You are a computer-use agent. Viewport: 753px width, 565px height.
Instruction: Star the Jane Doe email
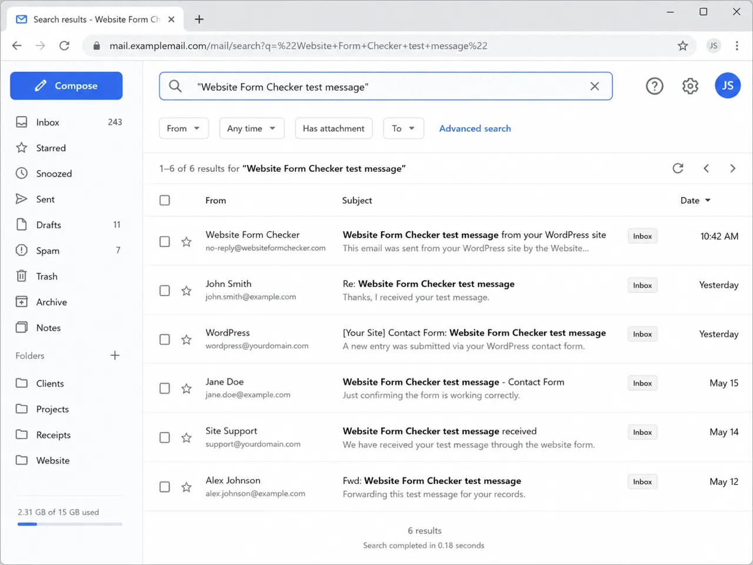(186, 388)
